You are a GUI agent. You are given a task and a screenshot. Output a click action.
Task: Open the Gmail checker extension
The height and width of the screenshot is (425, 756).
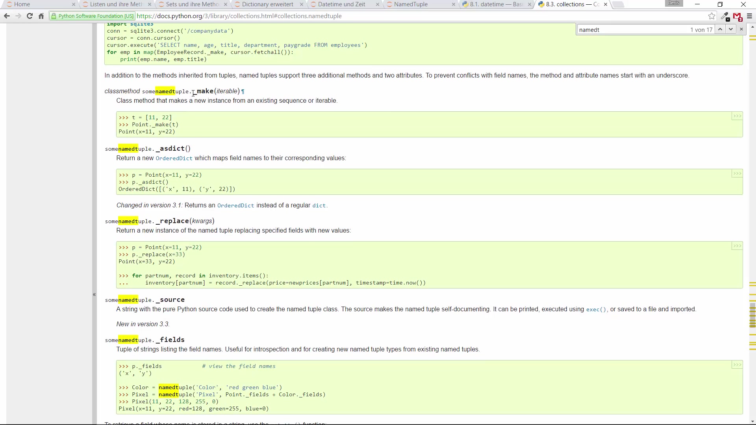(737, 16)
